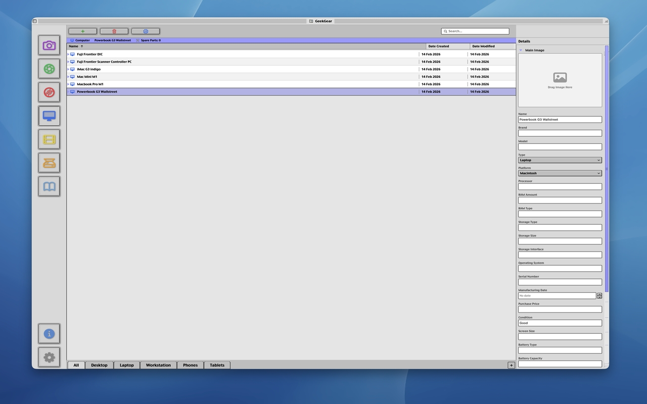Add a new item with green plus
Screen dimensions: 647x404
click(x=83, y=31)
